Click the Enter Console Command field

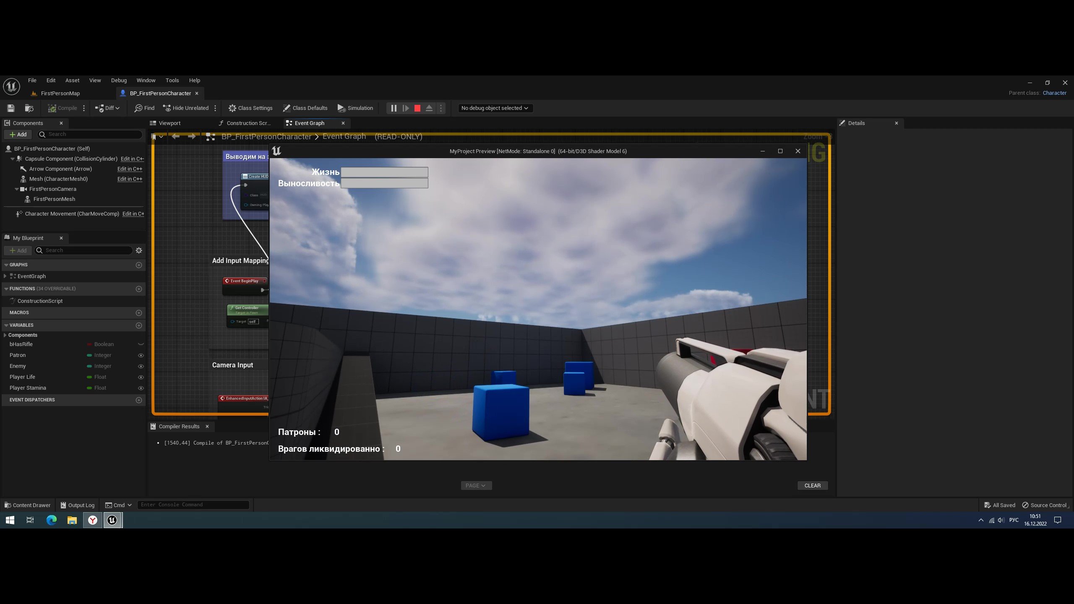pyautogui.click(x=193, y=505)
